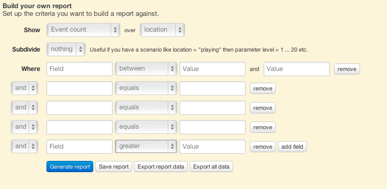Click the Field input in the 'greater' row

pos(80,147)
